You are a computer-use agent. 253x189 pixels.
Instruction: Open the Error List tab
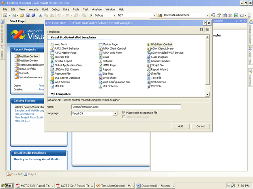coord(15,174)
